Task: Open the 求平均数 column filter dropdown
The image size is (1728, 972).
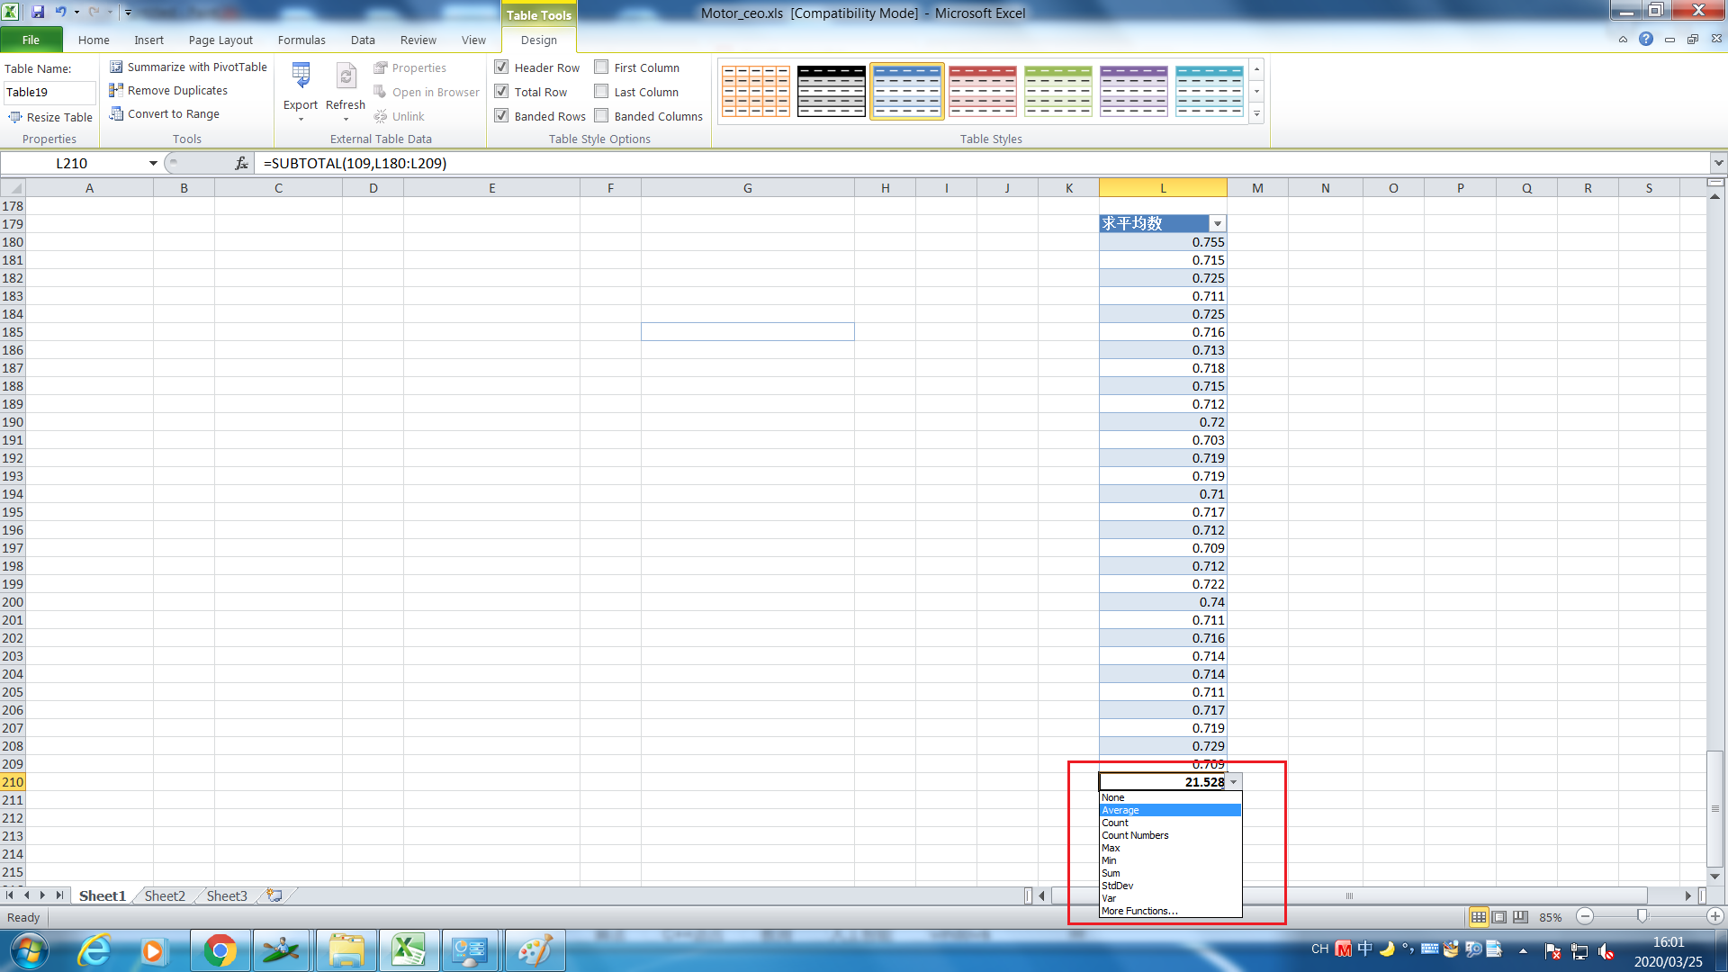Action: (x=1217, y=224)
